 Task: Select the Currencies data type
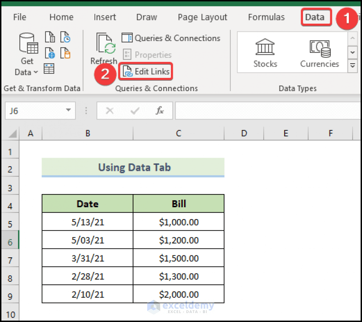(x=320, y=53)
